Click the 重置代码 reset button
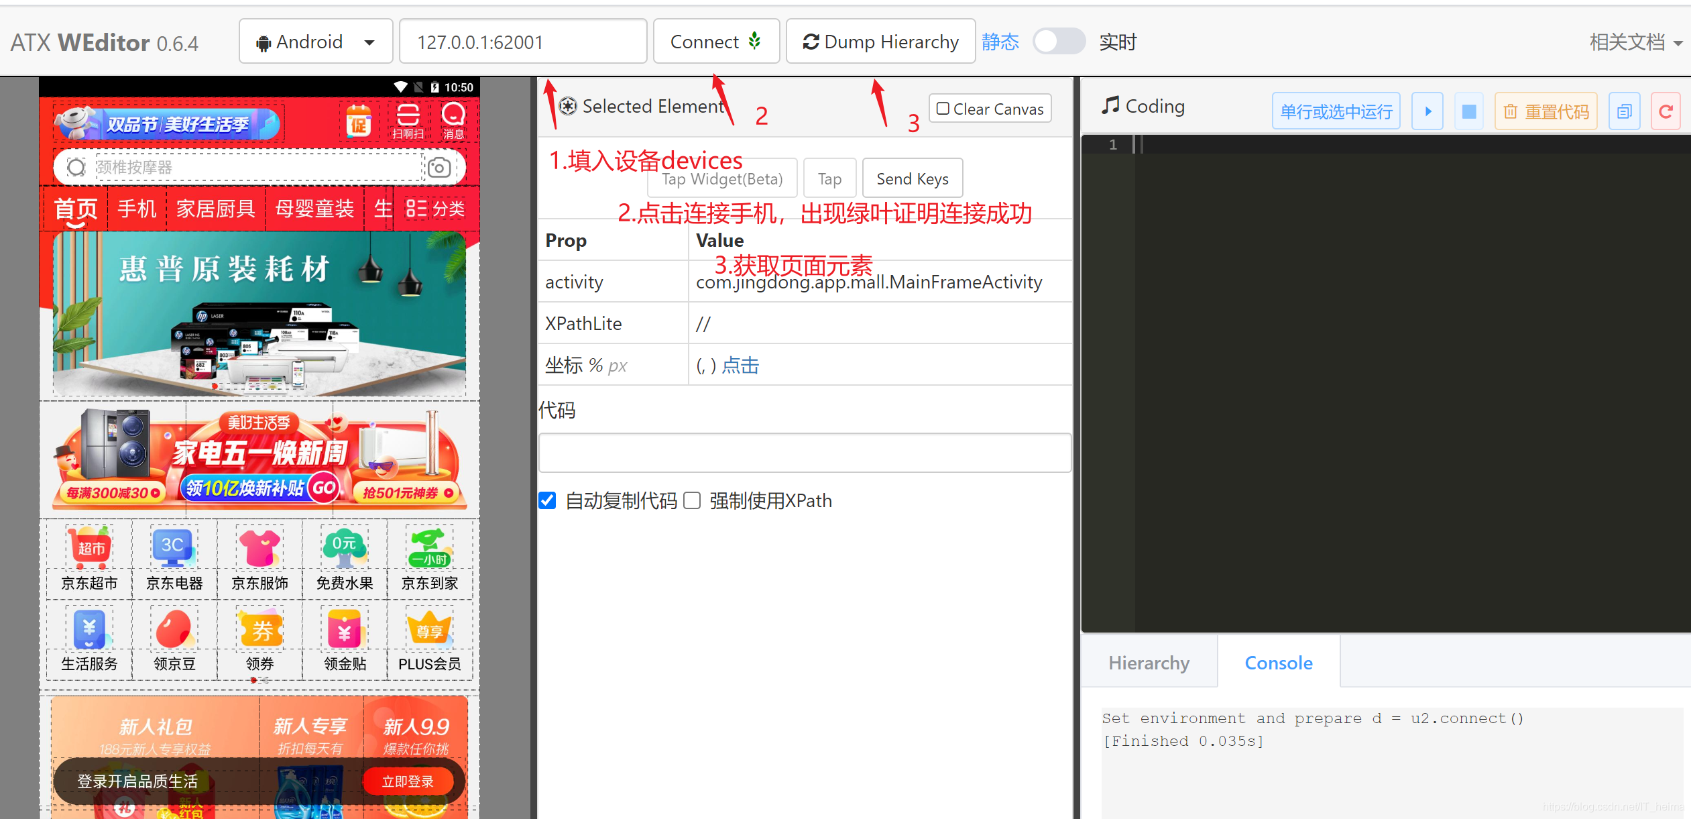Image resolution: width=1691 pixels, height=819 pixels. 1546,111
